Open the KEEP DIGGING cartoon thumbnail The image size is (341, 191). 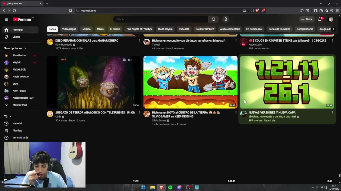[190, 82]
